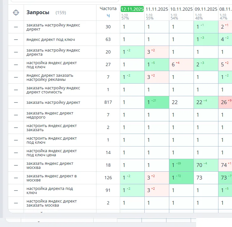
Task: Click frequency value 30
Action: pos(108,27)
